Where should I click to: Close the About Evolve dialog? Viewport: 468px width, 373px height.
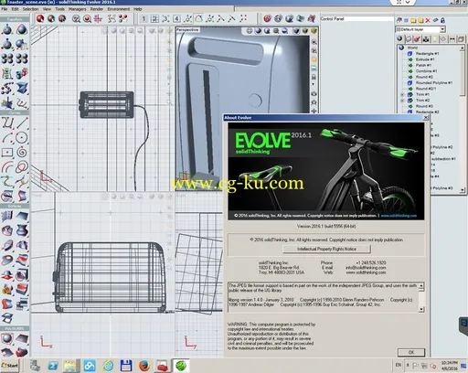(x=426, y=118)
